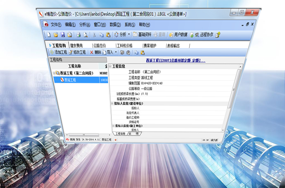Click the red dot status bar icon
The width and height of the screenshot is (285, 188).
pos(115,140)
